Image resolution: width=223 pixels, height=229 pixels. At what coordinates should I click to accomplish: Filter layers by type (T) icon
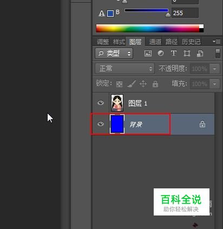(174, 53)
